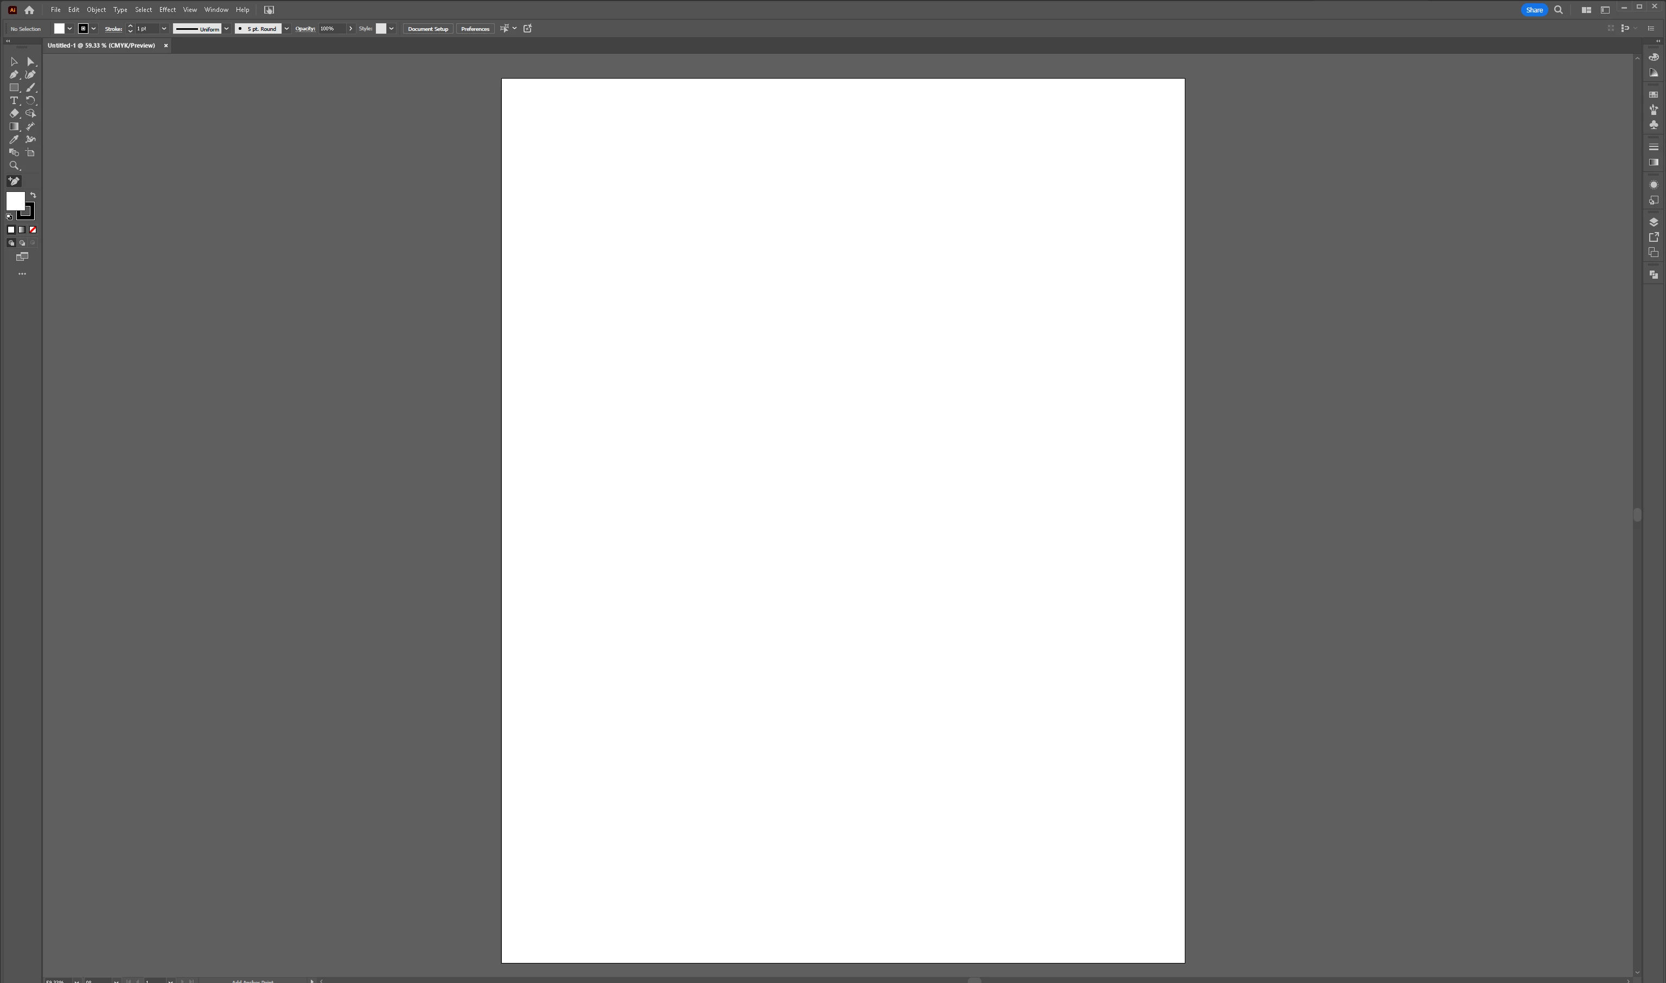This screenshot has height=983, width=1666.
Task: Open the Edit menu
Action: (x=74, y=10)
